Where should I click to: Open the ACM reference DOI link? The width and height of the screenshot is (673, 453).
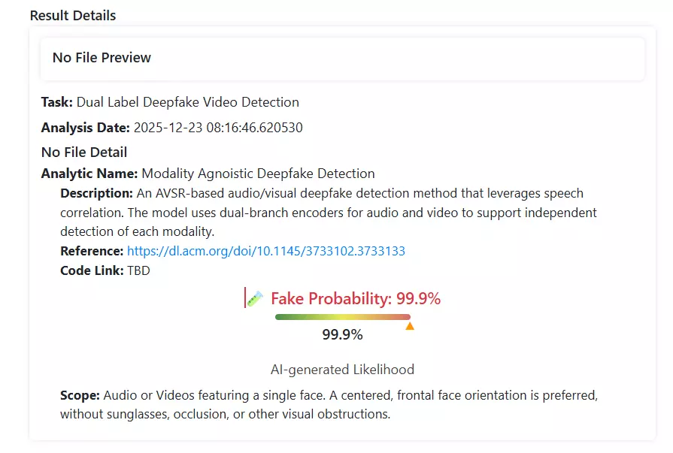point(265,251)
